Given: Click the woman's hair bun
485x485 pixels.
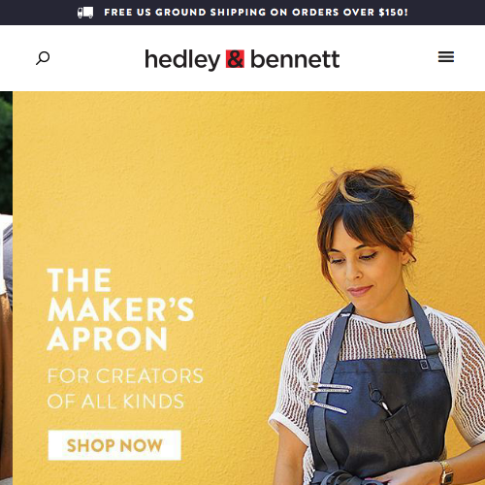Looking at the screenshot, I should pos(367,187).
